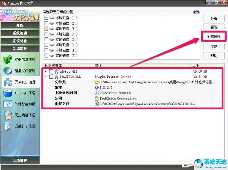Click version info icon beside 1.0.2.0
This screenshot has width=228, height=170.
pos(97,88)
